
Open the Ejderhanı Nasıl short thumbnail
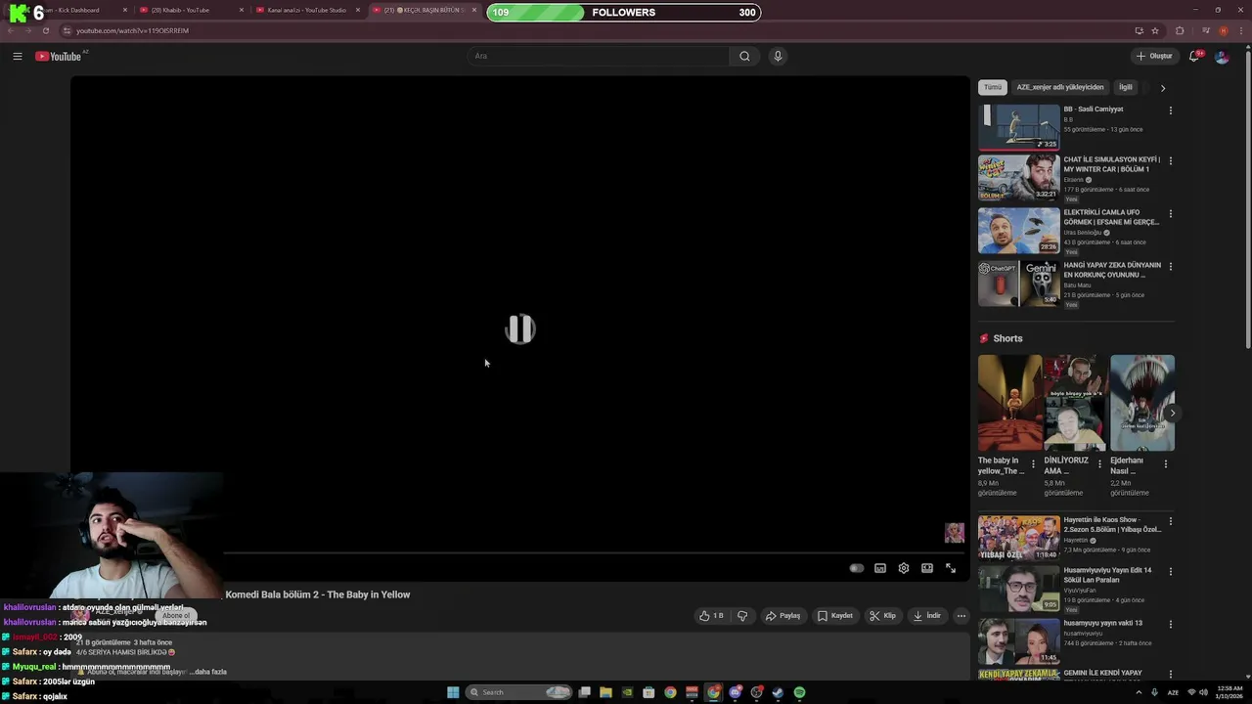coord(1142,403)
